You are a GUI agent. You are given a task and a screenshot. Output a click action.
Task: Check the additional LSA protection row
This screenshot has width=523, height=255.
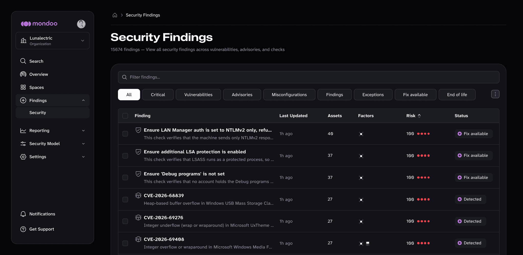click(x=125, y=155)
